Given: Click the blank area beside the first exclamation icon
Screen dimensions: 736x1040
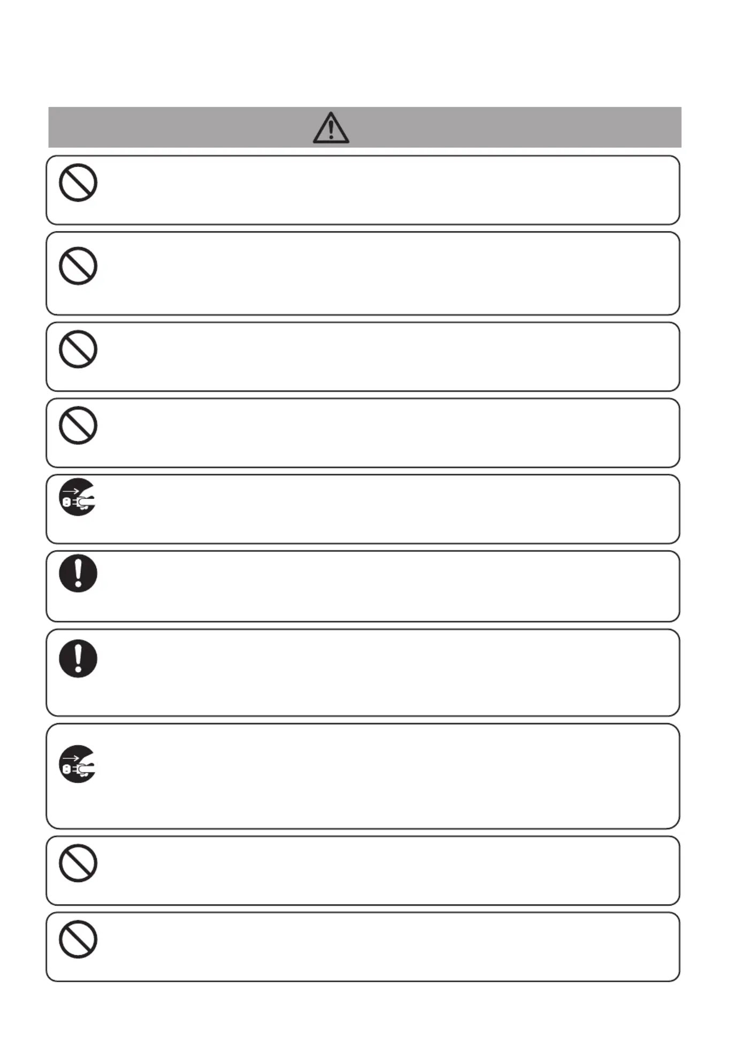Looking at the screenshot, I should pos(385,586).
